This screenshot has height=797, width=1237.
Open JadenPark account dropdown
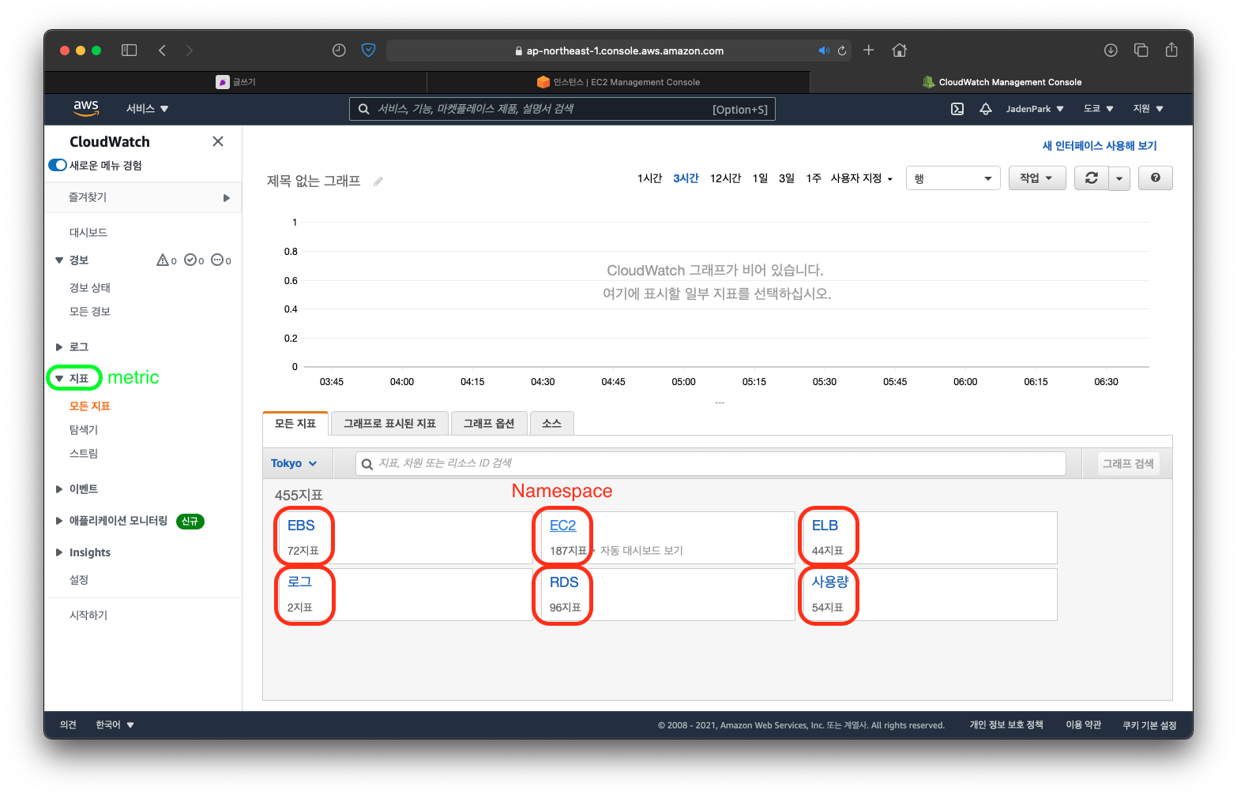[1035, 109]
